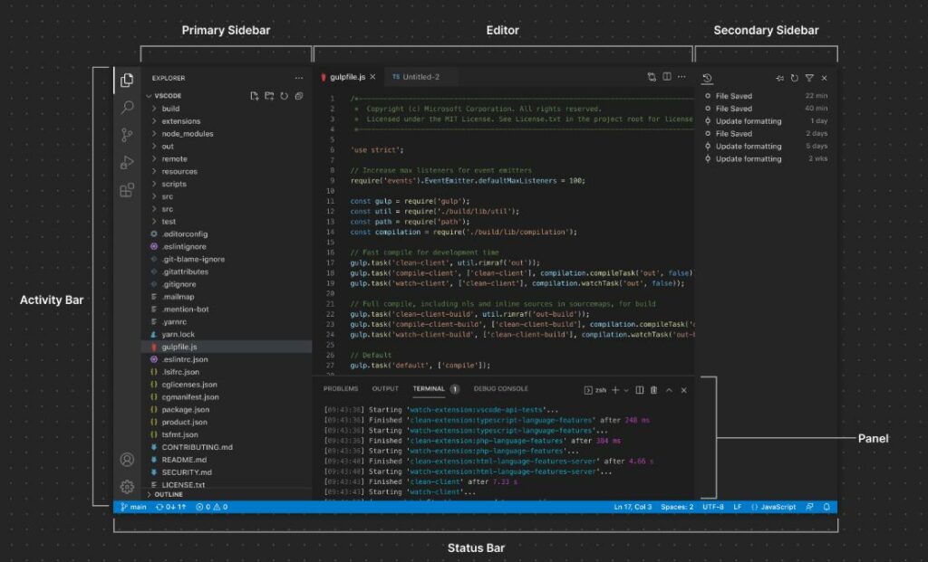Refresh the timeline in secondary sidebar
928x562 pixels.
tap(794, 78)
